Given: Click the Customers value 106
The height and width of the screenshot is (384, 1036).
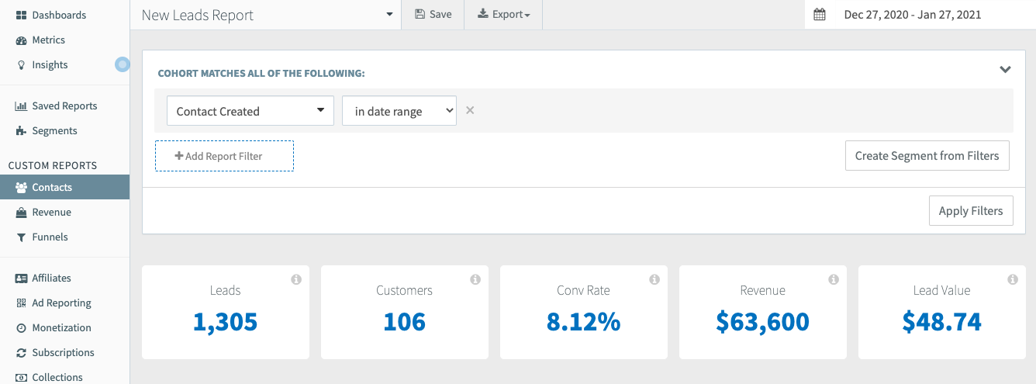Looking at the screenshot, I should point(405,322).
